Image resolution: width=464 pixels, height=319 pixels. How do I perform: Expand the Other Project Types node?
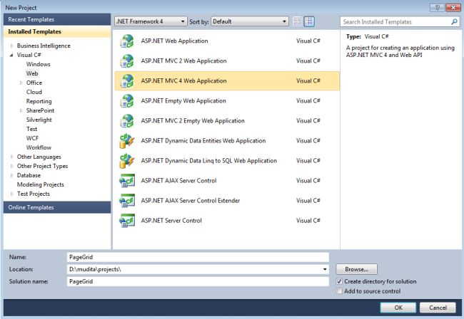click(12, 166)
